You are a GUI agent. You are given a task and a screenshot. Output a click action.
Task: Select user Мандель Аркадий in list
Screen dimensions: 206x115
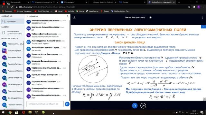click(x=13, y=50)
